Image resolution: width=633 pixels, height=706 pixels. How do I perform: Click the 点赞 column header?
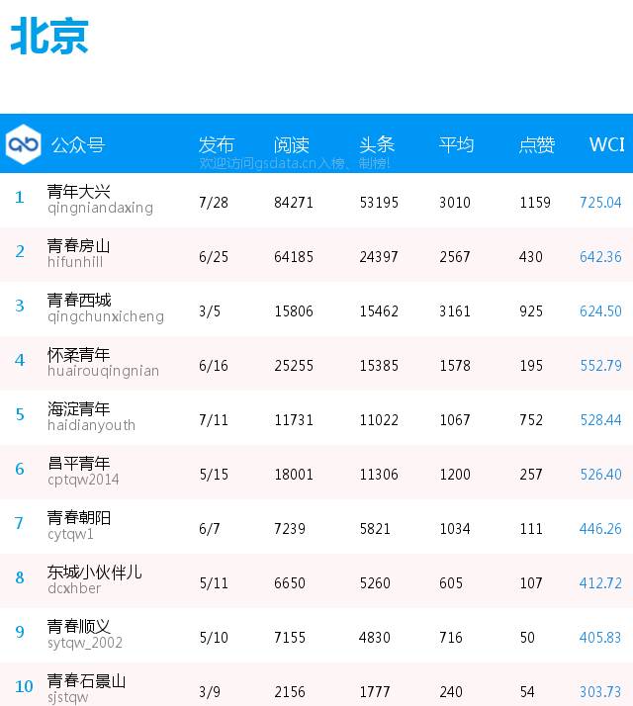click(x=536, y=145)
